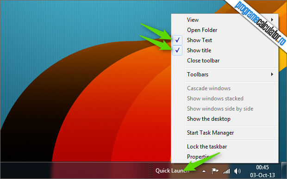Viewport: 287px width, 179px height.
Task: Click the Toolbars menu entry
Action: click(198, 74)
